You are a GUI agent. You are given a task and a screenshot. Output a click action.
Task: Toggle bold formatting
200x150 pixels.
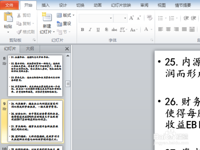pos(82,30)
